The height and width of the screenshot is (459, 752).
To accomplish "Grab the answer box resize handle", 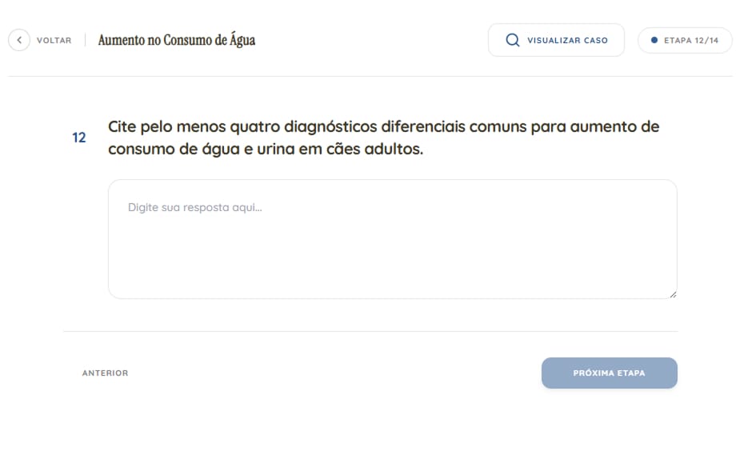I will click(x=673, y=294).
